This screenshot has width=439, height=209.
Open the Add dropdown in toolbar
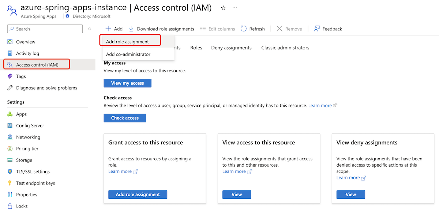(114, 29)
